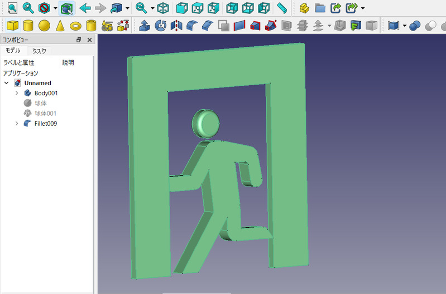Expand the Fillet009 tree item

[17, 124]
